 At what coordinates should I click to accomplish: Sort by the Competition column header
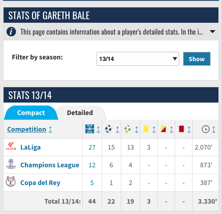tap(27, 129)
